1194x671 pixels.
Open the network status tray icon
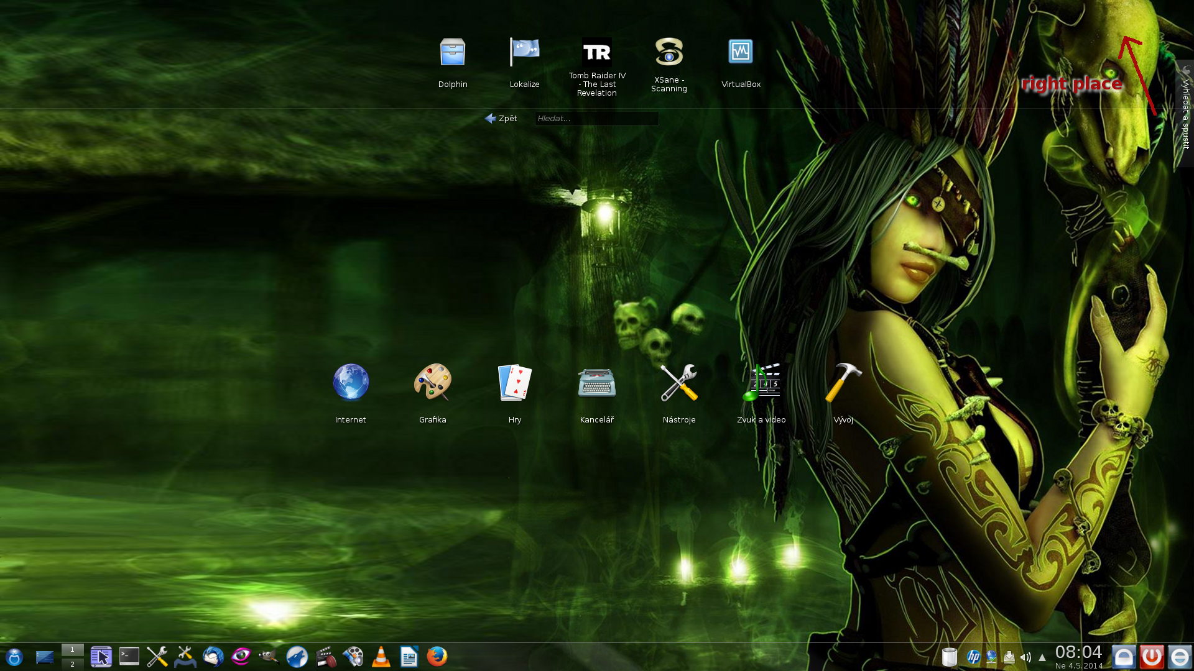[x=991, y=657]
